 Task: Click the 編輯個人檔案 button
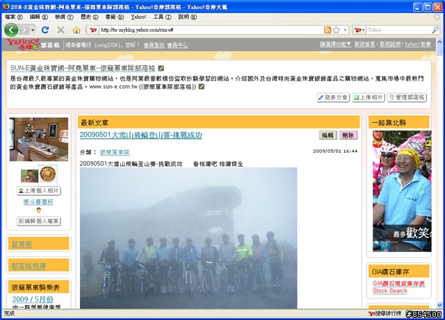tap(39, 221)
